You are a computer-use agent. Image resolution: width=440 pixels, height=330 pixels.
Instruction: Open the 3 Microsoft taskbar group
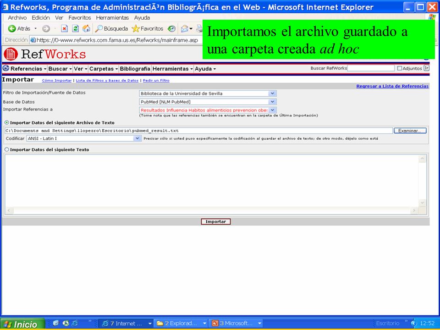pos(236,324)
